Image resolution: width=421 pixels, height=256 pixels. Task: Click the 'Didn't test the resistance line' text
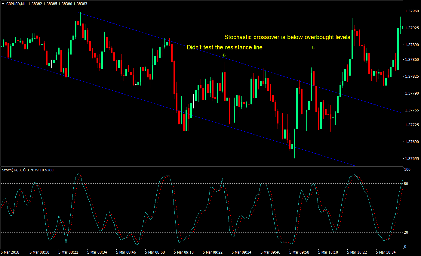point(224,47)
